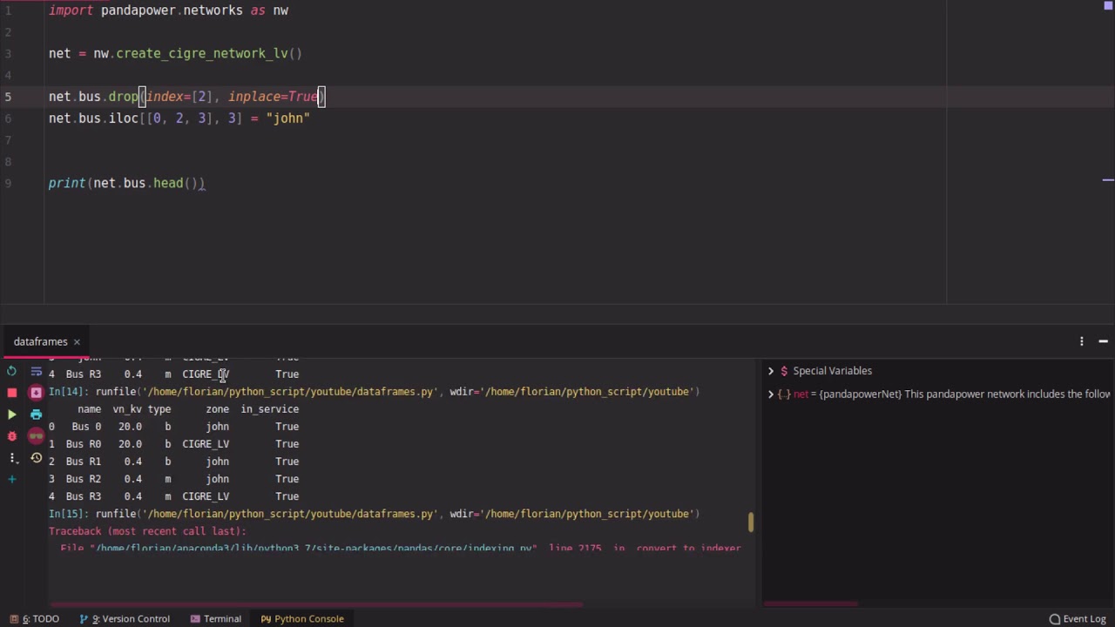Click the net variable type icon
Image resolution: width=1115 pixels, height=627 pixels.
pyautogui.click(x=784, y=394)
